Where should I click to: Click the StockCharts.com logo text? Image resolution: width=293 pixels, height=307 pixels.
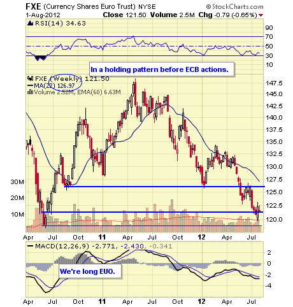[x=235, y=7]
